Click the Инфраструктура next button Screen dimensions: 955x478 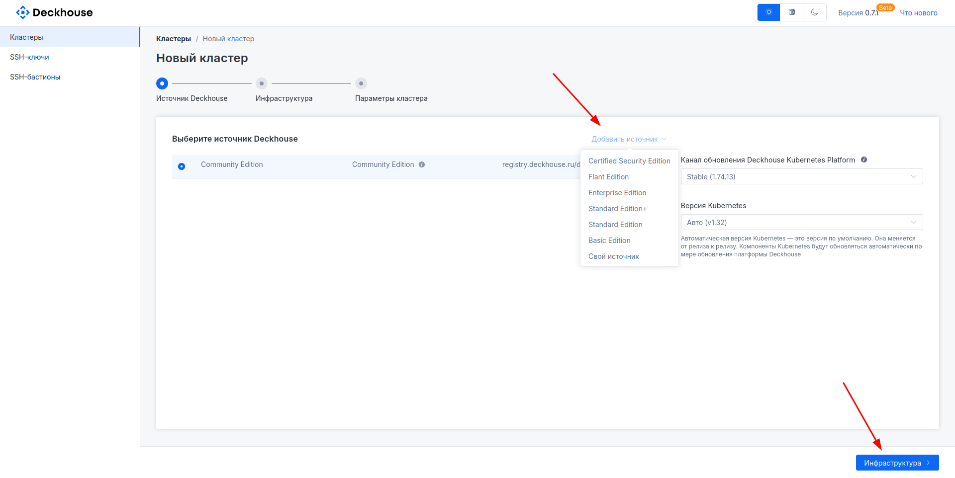[x=897, y=463]
